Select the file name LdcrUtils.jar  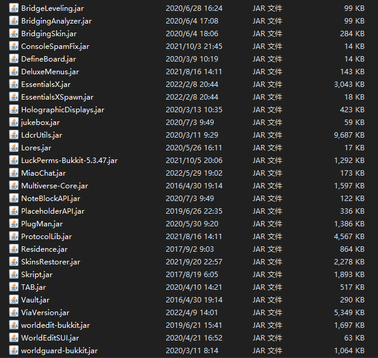pos(42,135)
